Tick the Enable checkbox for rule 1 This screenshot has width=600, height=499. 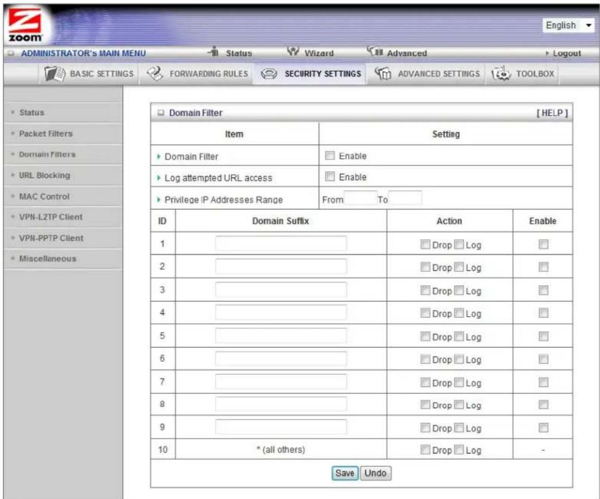pos(543,244)
